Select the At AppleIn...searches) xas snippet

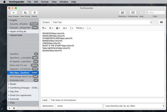pyautogui.click(x=23, y=61)
